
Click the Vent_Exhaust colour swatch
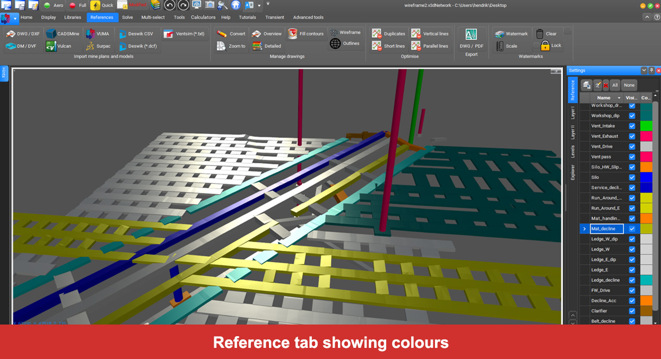point(646,136)
